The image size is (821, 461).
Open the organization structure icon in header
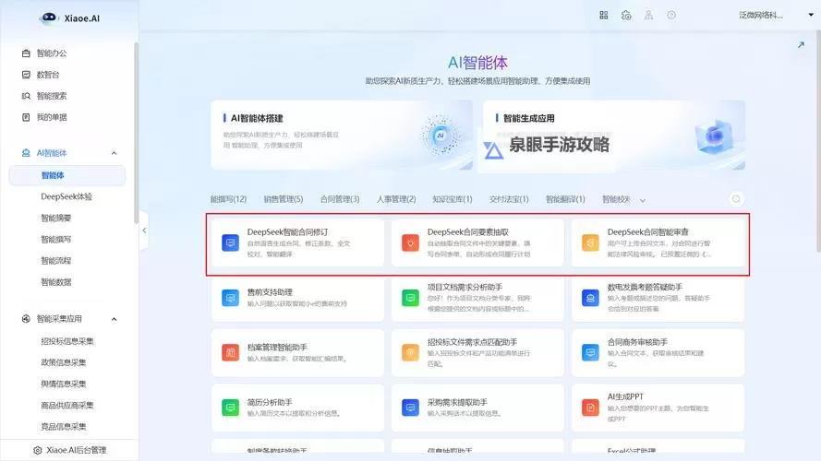tap(648, 15)
